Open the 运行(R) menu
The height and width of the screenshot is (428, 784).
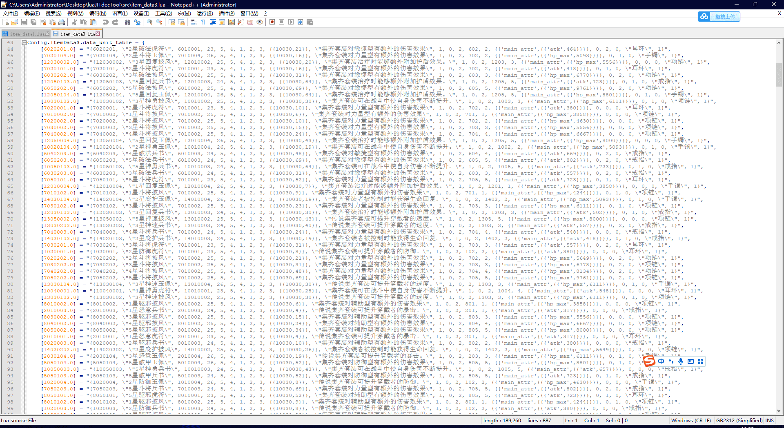tap(205, 13)
